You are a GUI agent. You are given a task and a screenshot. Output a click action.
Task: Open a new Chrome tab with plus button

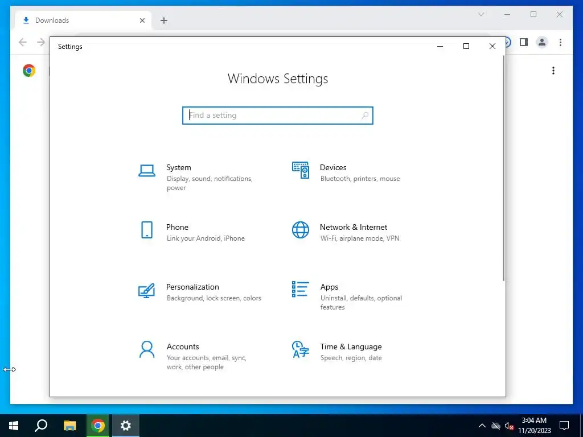[x=164, y=20]
